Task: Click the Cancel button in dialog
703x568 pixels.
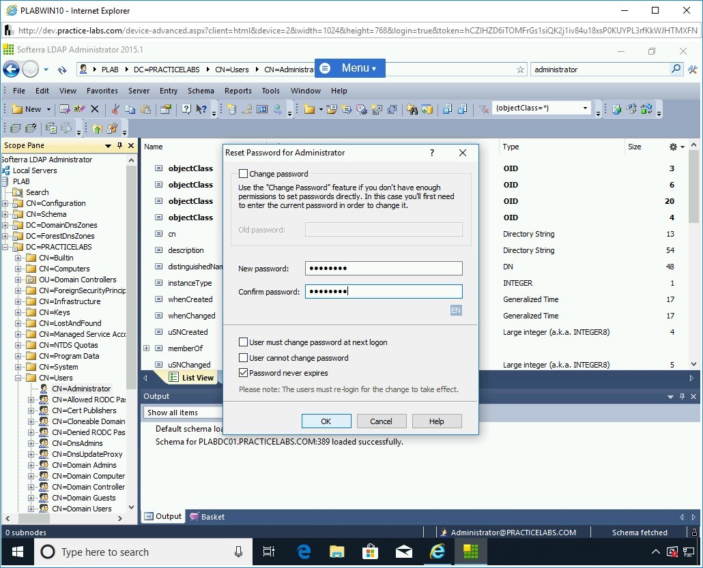Action: (x=381, y=421)
